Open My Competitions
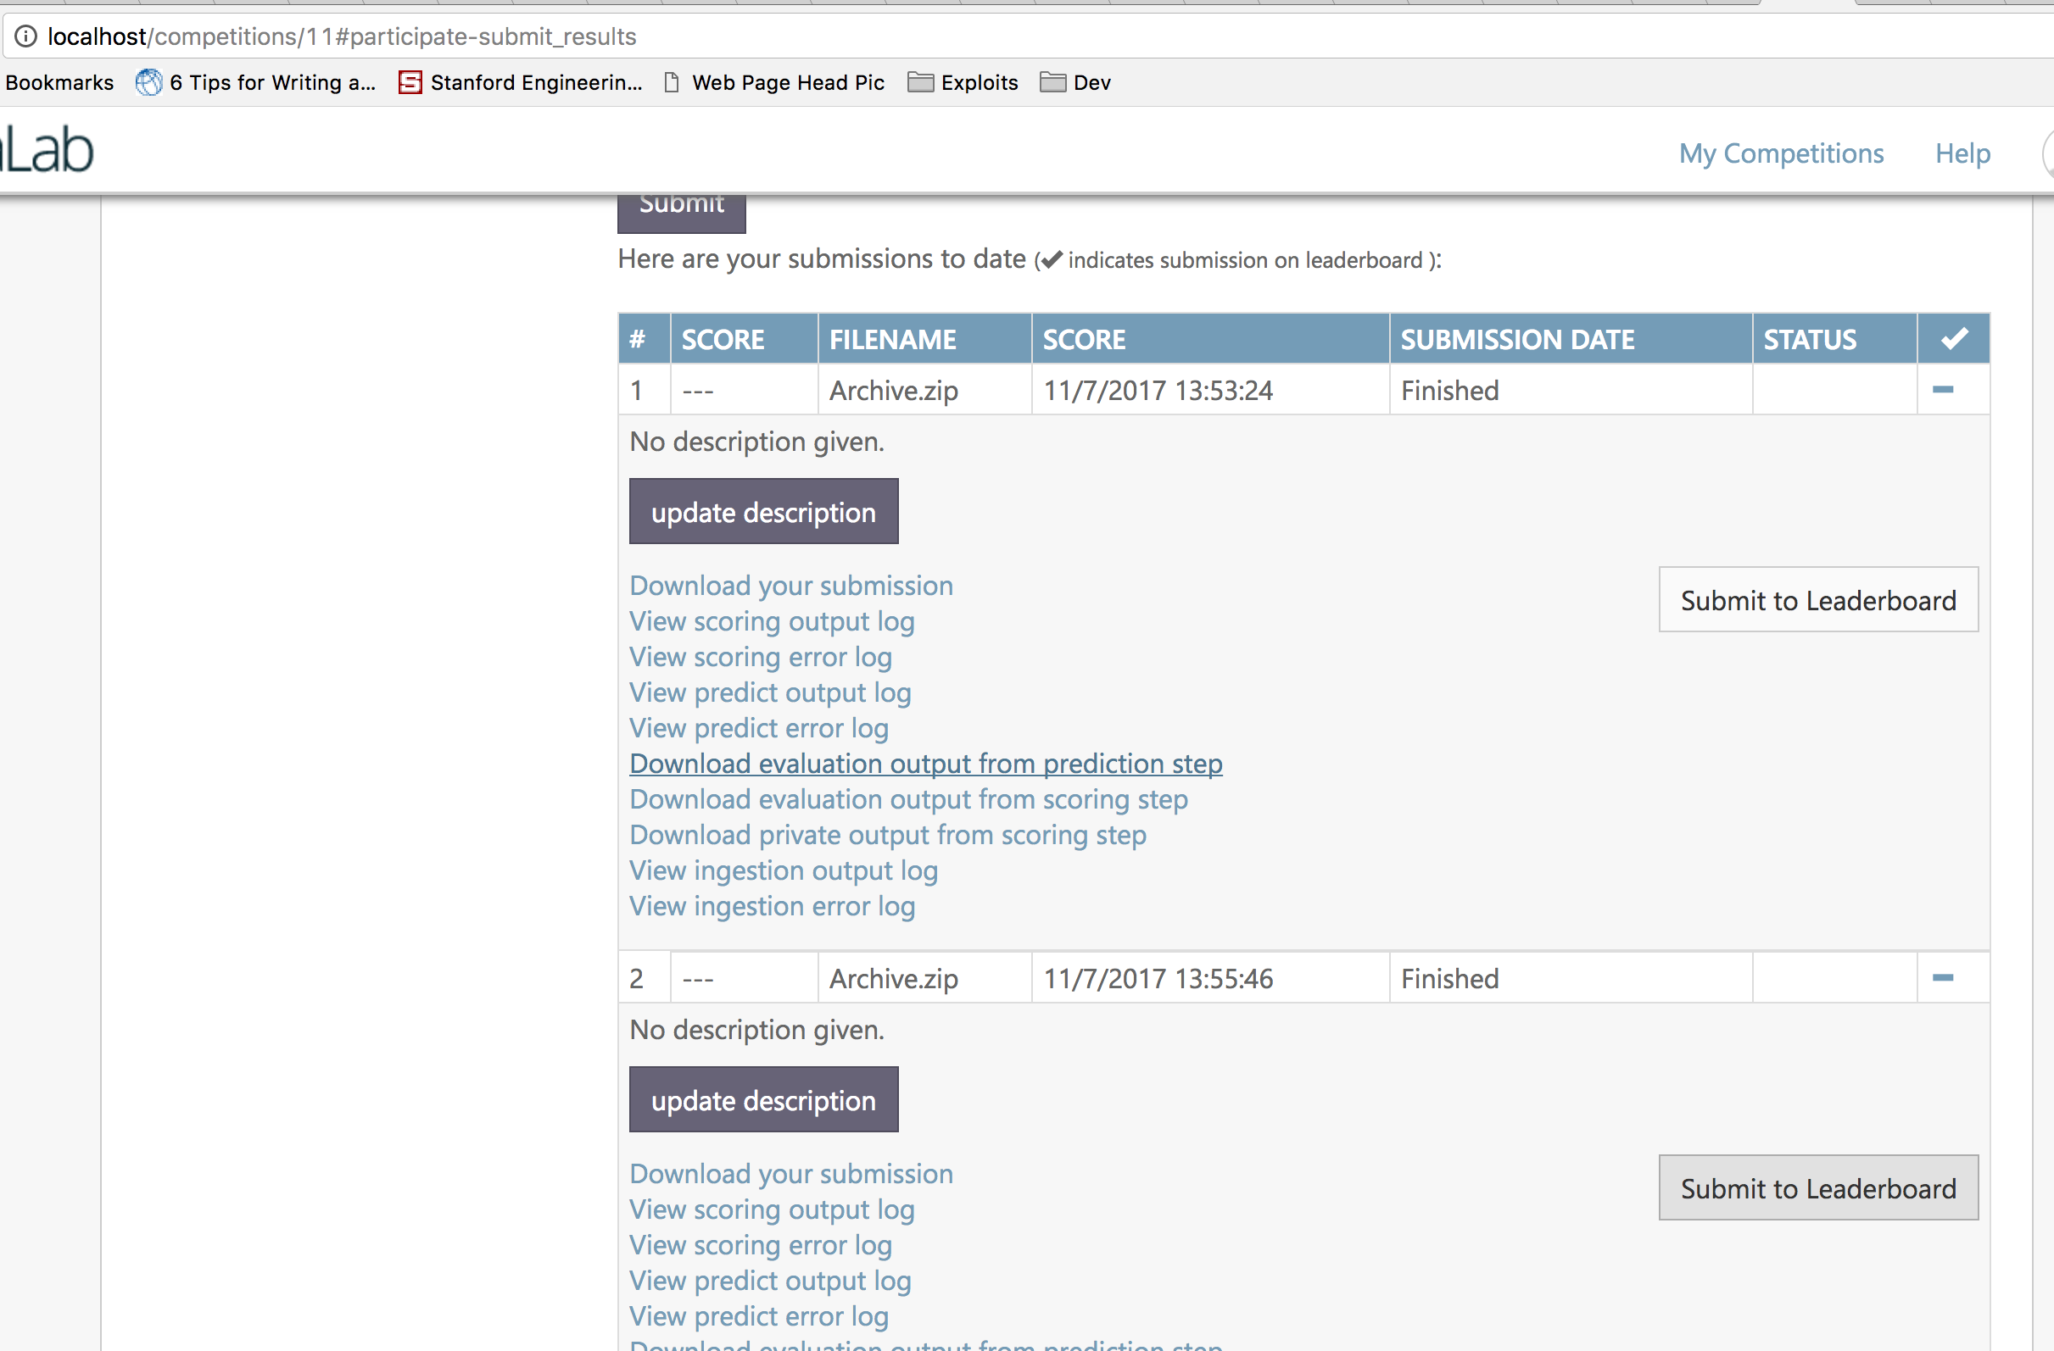 (x=1781, y=153)
